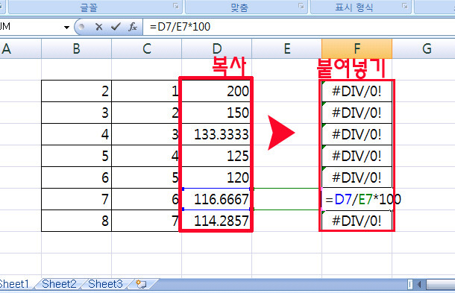
Task: Select the cell containing 120
Action: [x=216, y=177]
